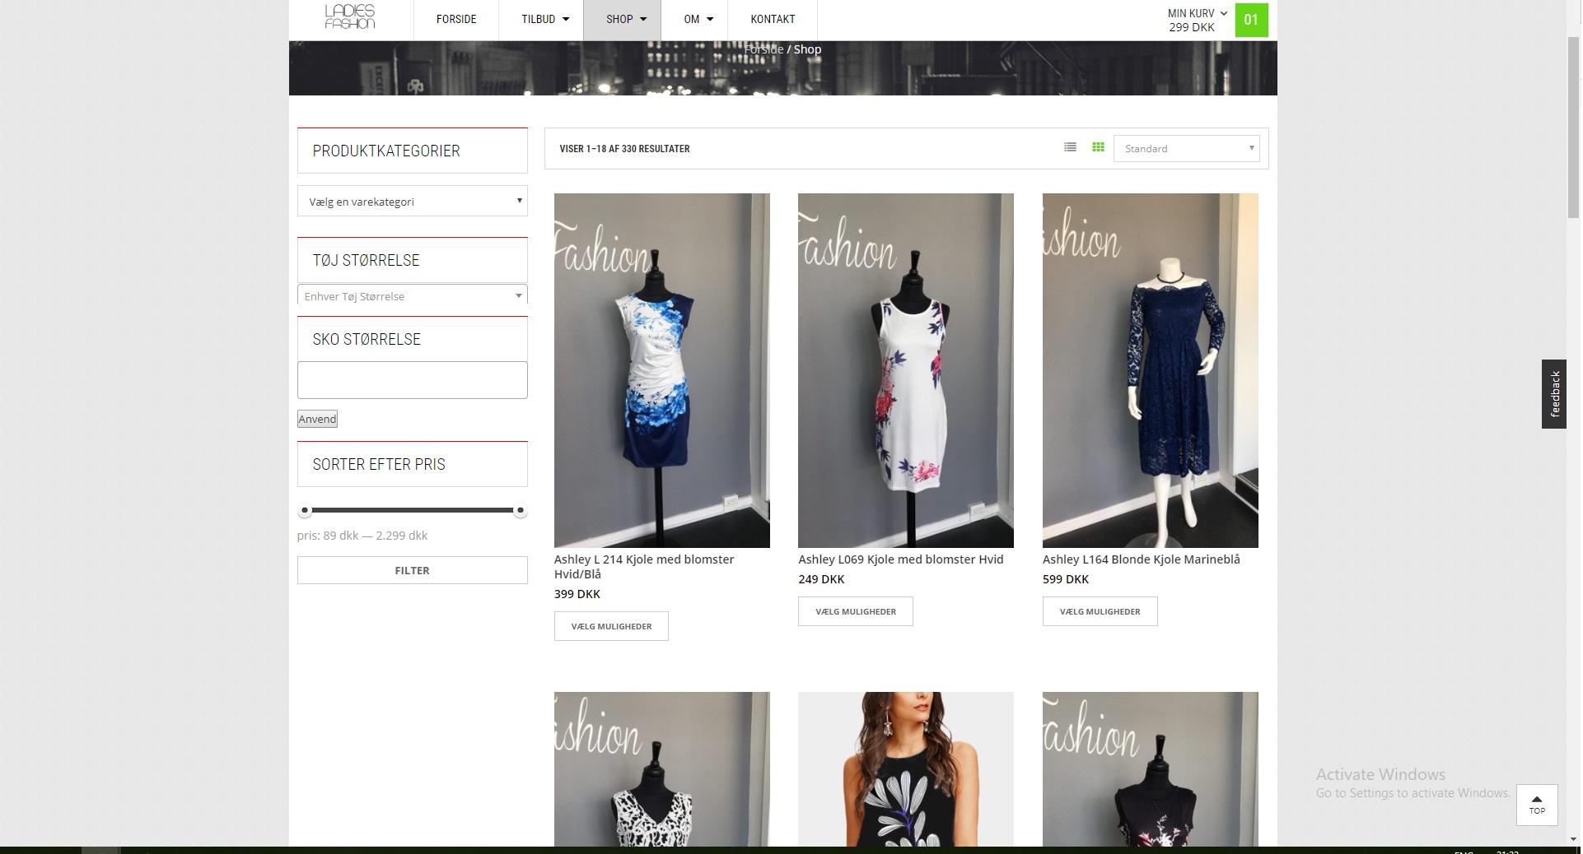Go to the Kontakt page
Screen dimensions: 1583x854
pos(772,20)
